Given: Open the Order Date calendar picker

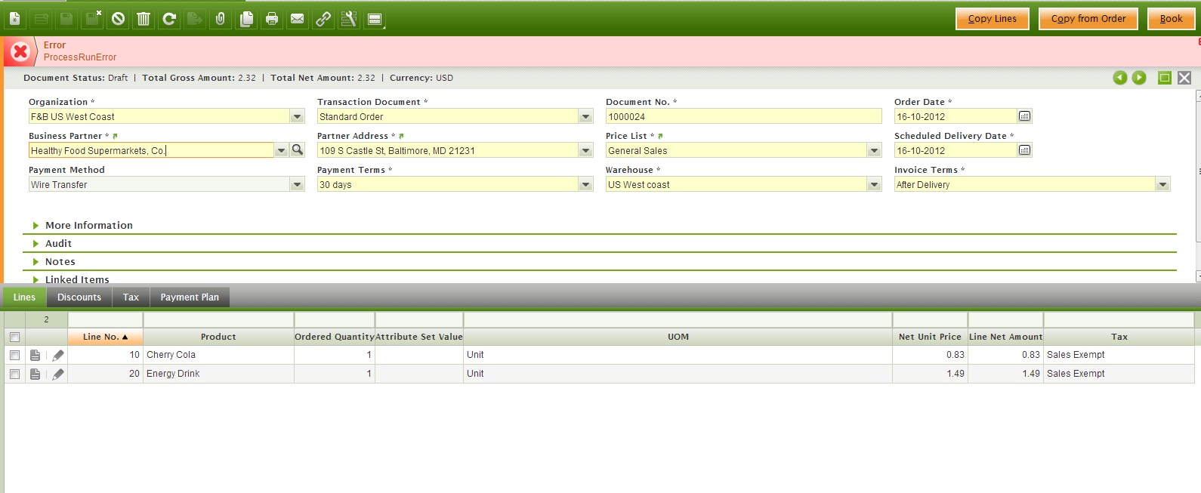Looking at the screenshot, I should 1024,116.
